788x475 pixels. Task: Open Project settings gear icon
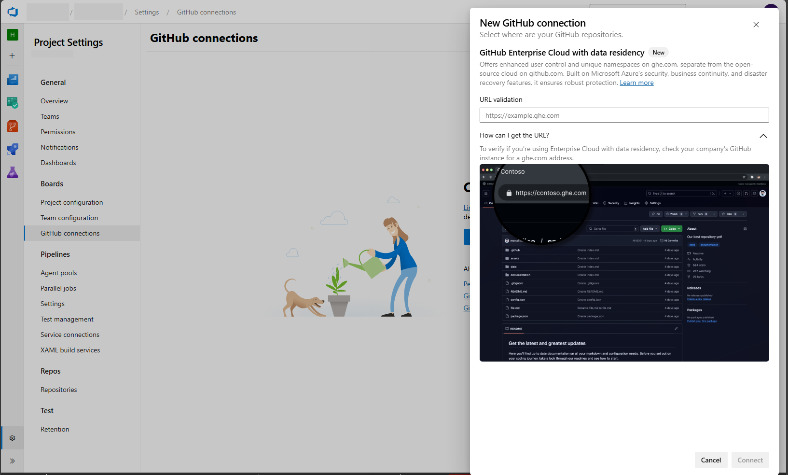13,438
